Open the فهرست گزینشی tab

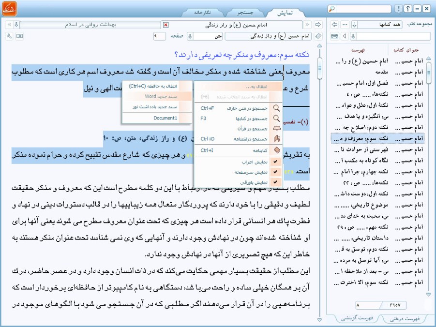click(x=357, y=318)
